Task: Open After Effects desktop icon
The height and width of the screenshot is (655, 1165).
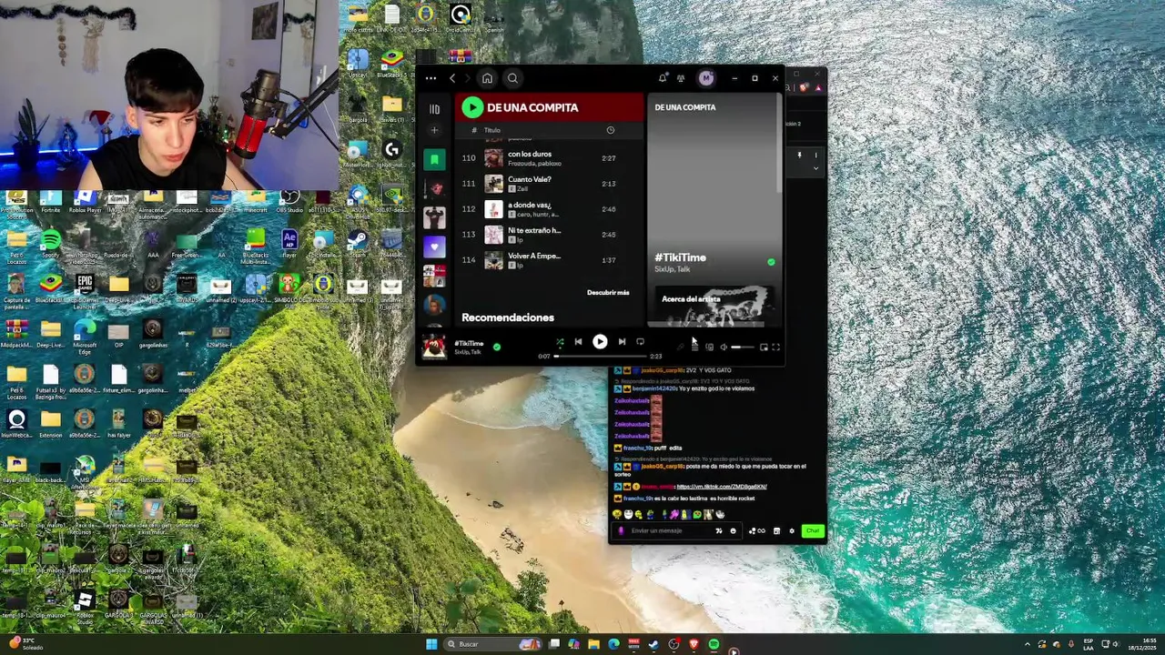Action: tap(289, 244)
